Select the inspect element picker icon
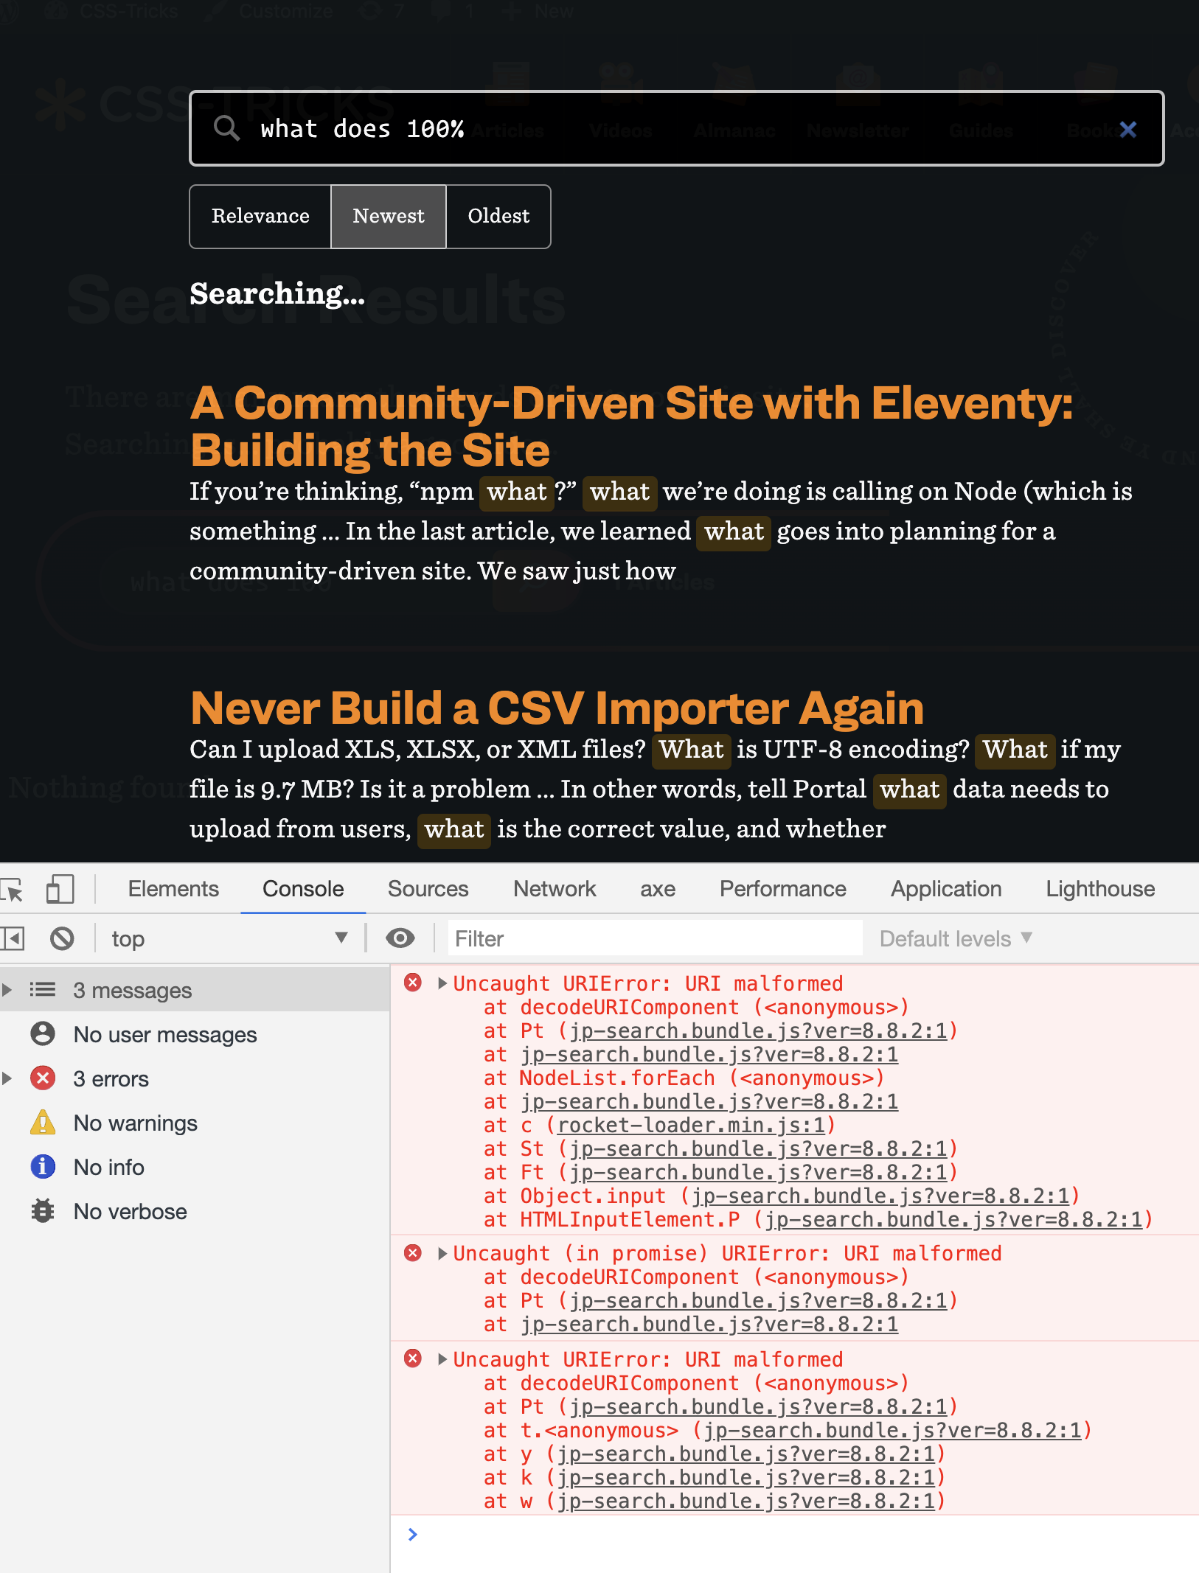This screenshot has height=1573, width=1199. tap(13, 890)
